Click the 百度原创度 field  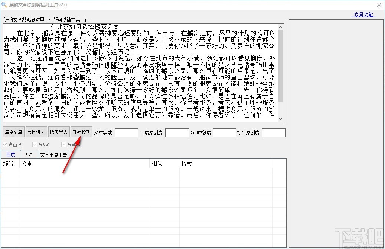pos(177,133)
